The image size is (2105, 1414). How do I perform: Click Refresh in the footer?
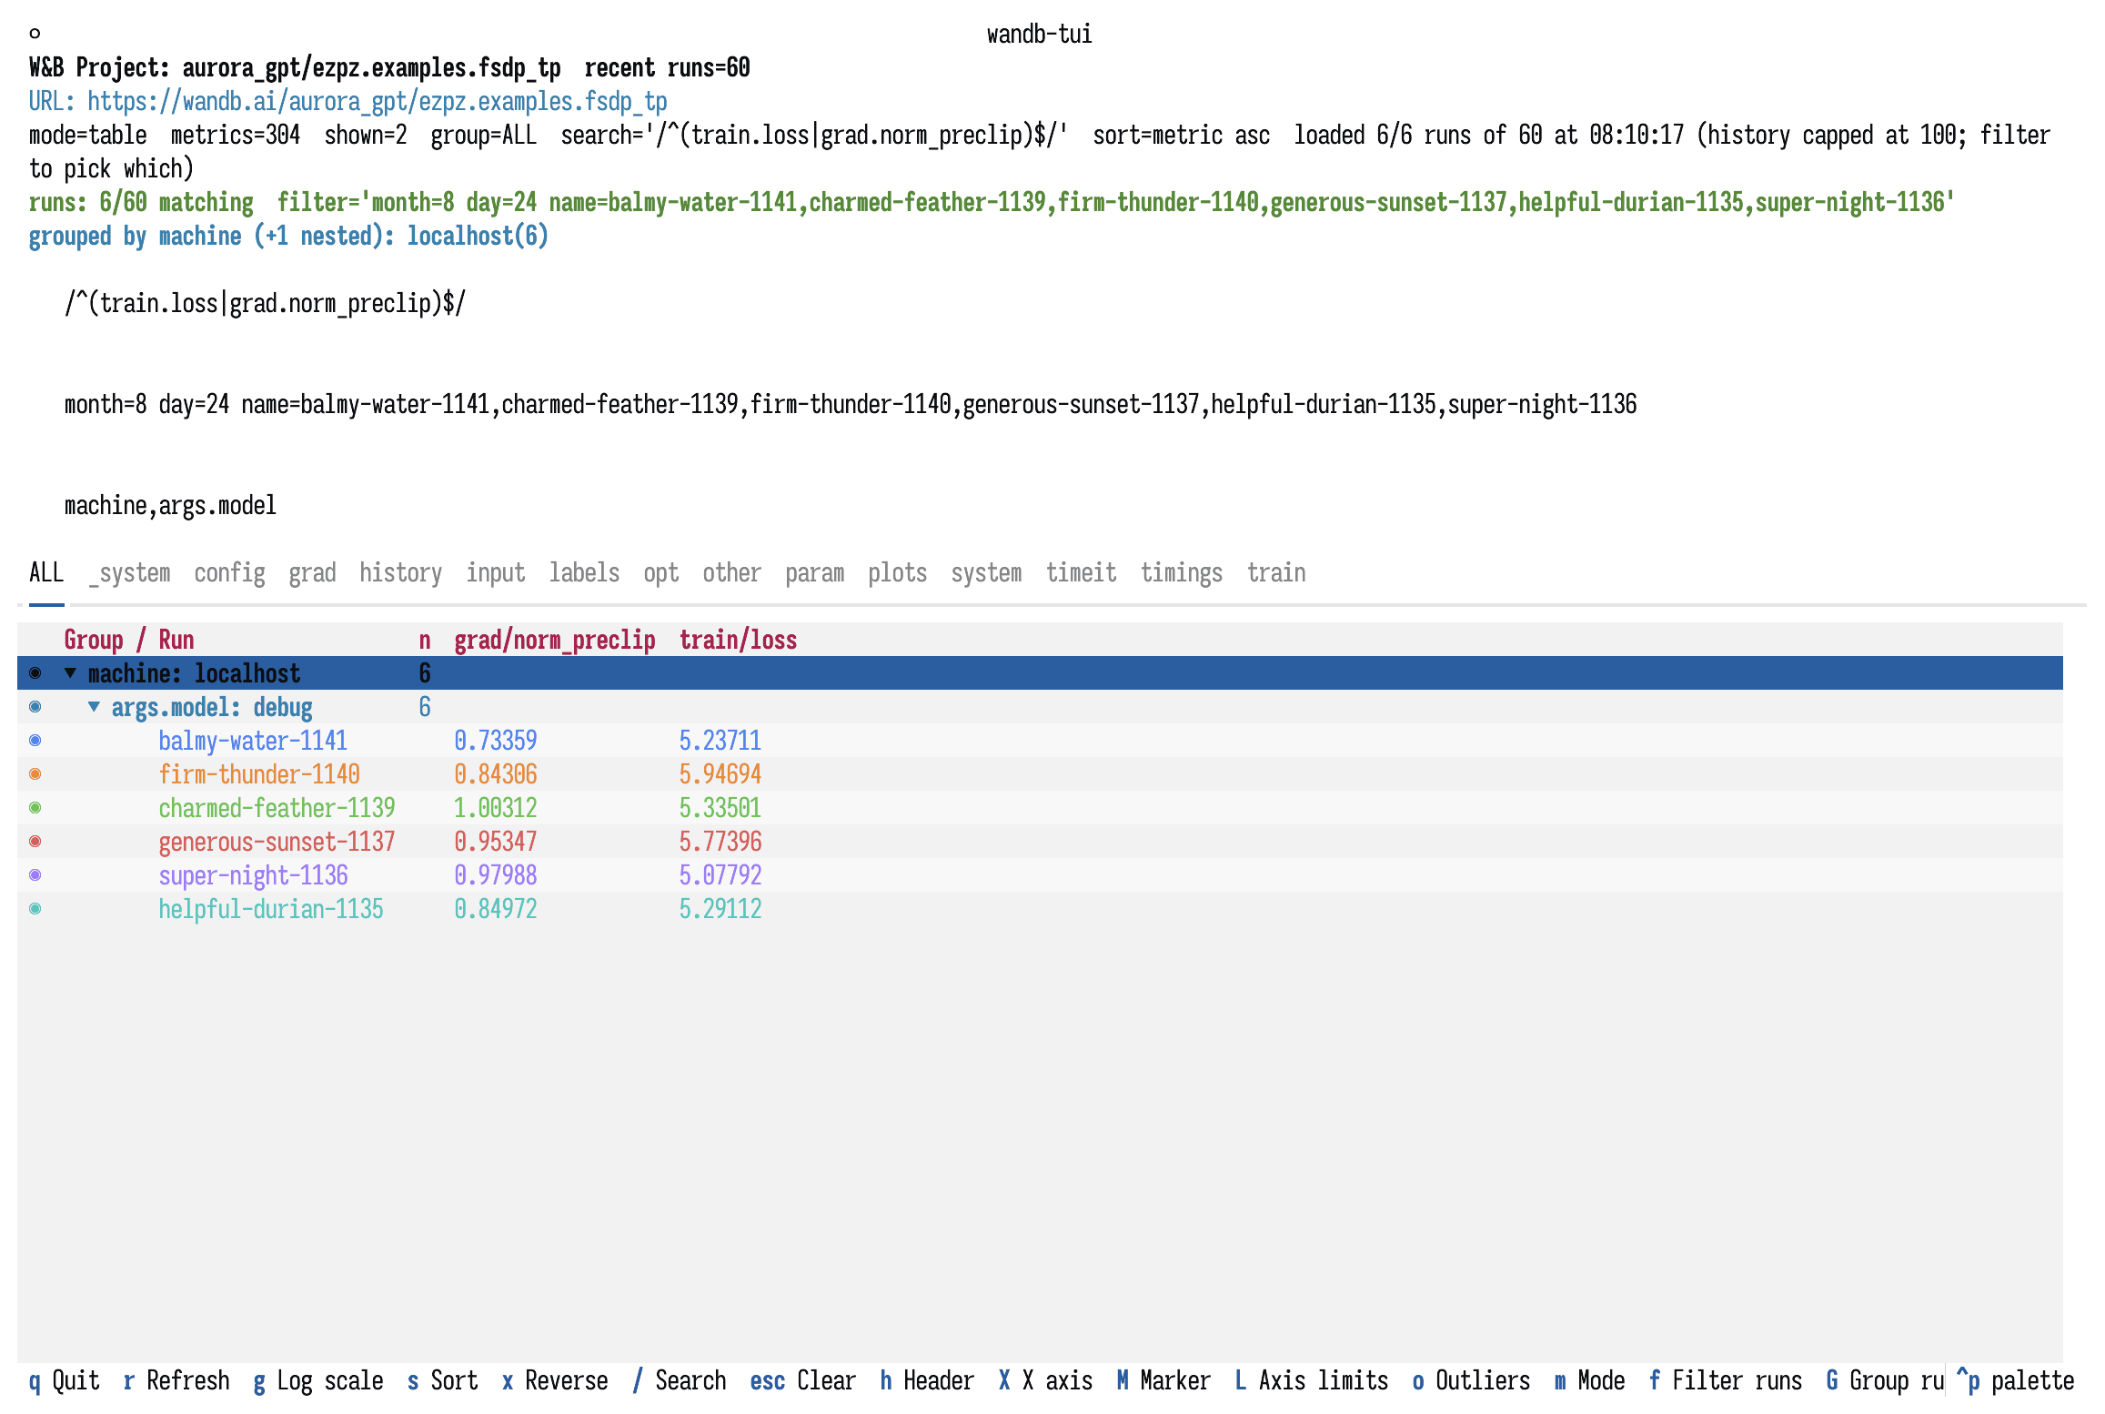(176, 1380)
